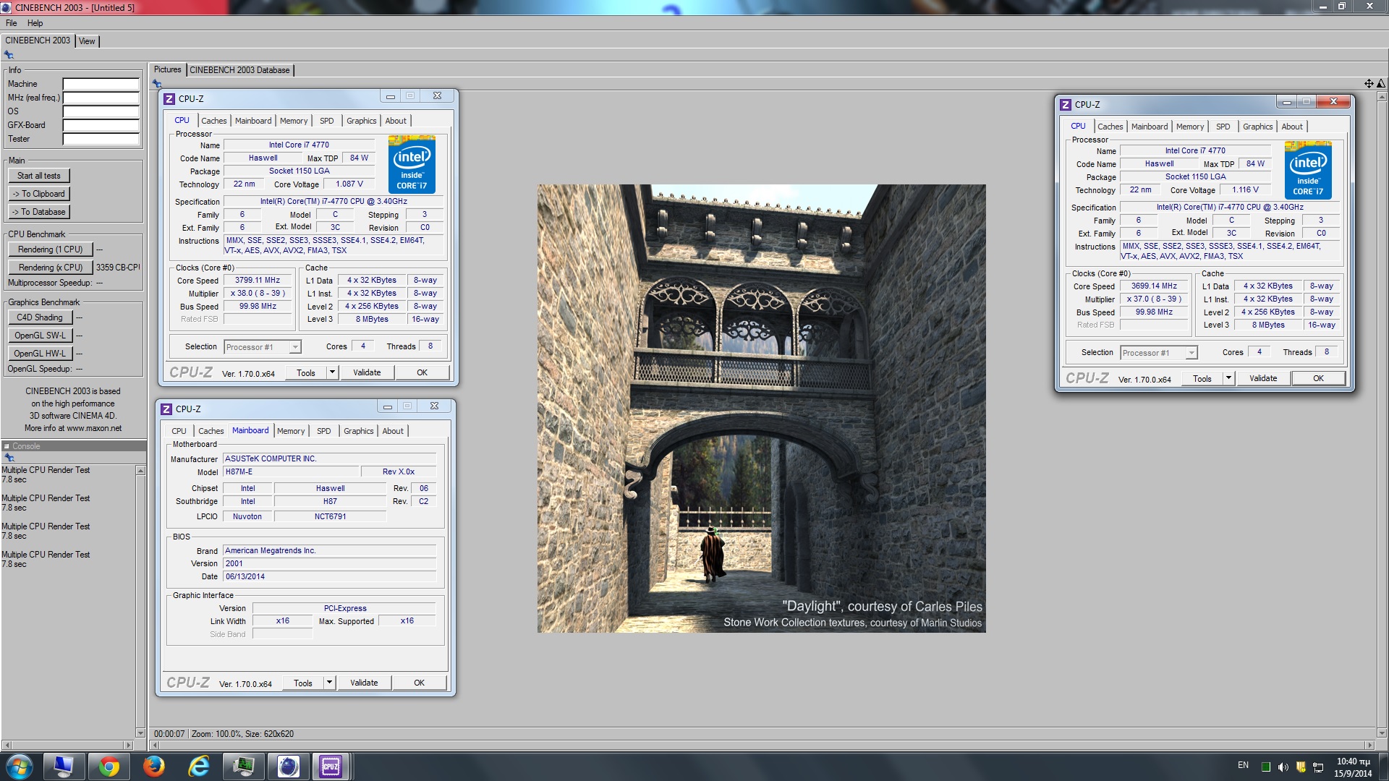
Task: Click the EN language indicator
Action: point(1243,765)
